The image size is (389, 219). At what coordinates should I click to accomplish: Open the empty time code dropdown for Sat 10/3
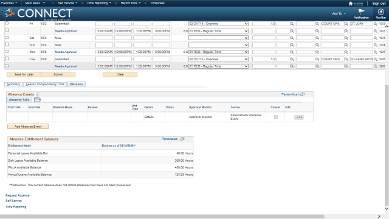click(218, 38)
